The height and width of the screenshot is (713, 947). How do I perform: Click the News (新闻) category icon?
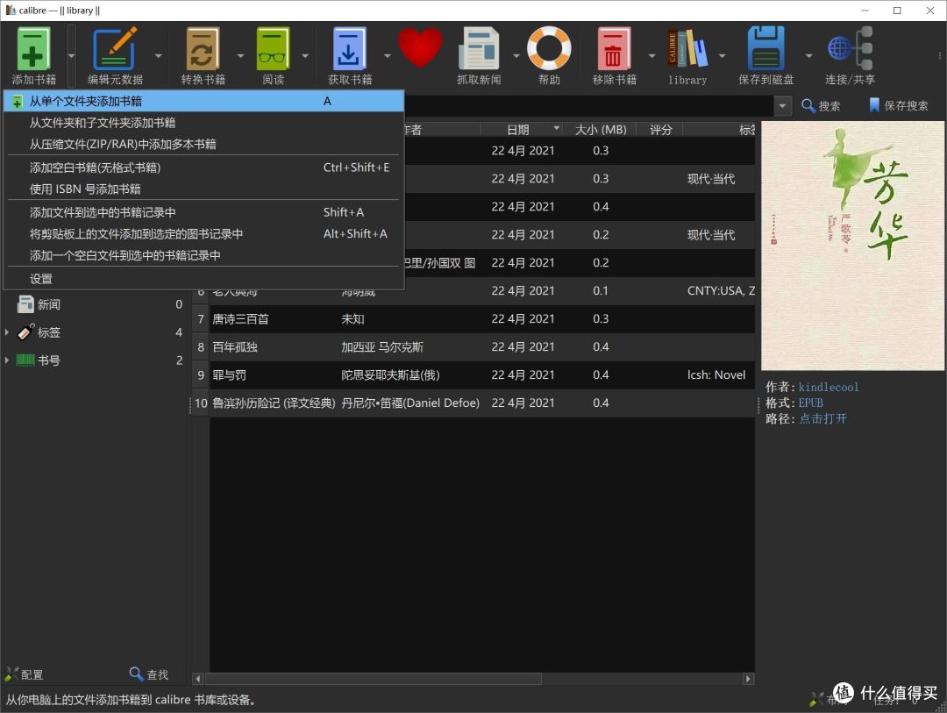pos(25,304)
